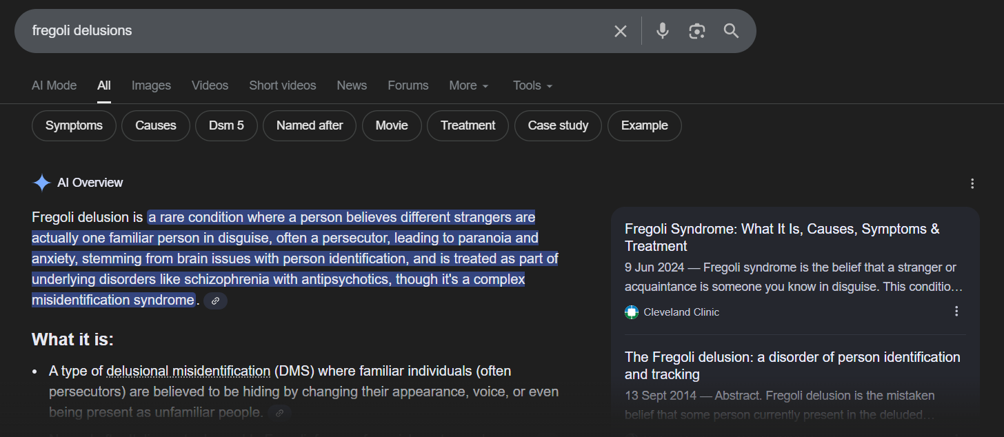Image resolution: width=1004 pixels, height=437 pixels.
Task: Switch to AI Mode tab
Action: coord(54,85)
